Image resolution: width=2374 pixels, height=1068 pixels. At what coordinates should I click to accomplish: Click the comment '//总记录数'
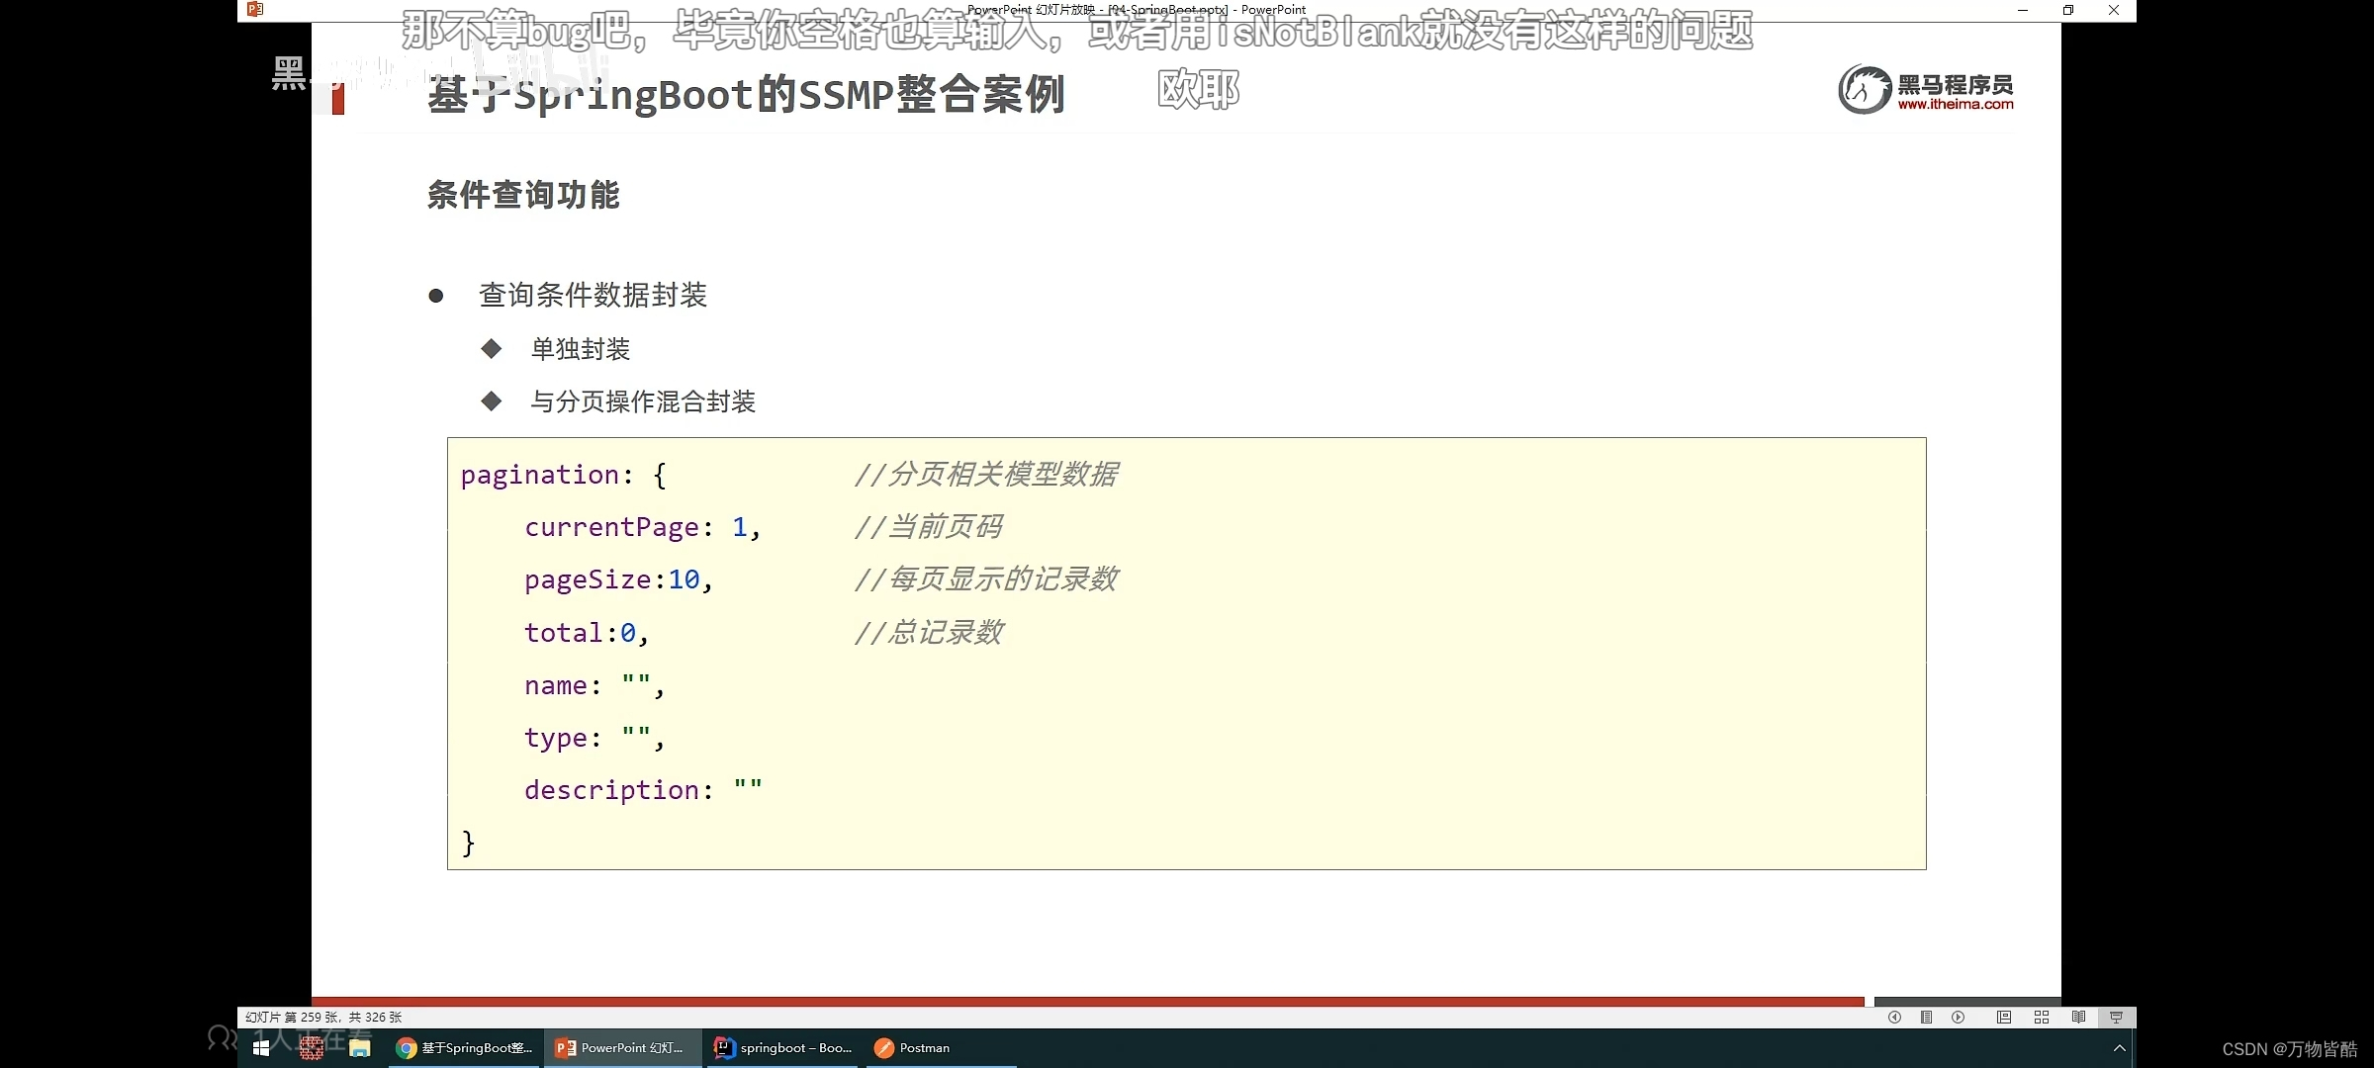pyautogui.click(x=929, y=633)
